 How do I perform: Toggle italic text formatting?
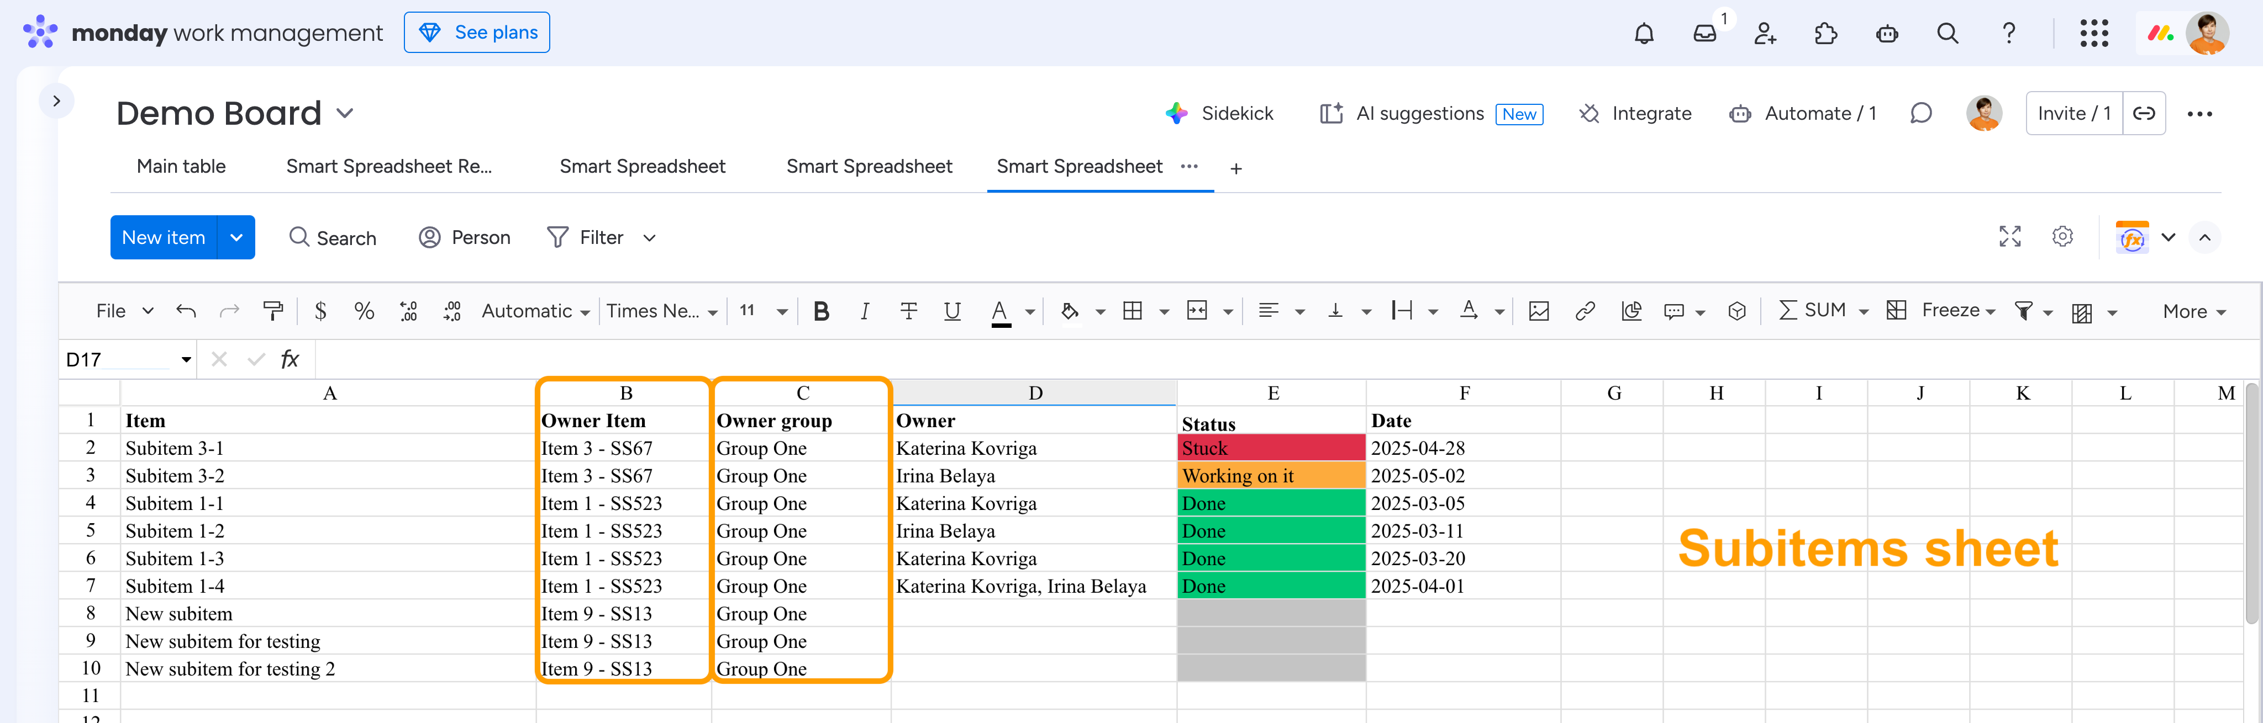(x=865, y=311)
